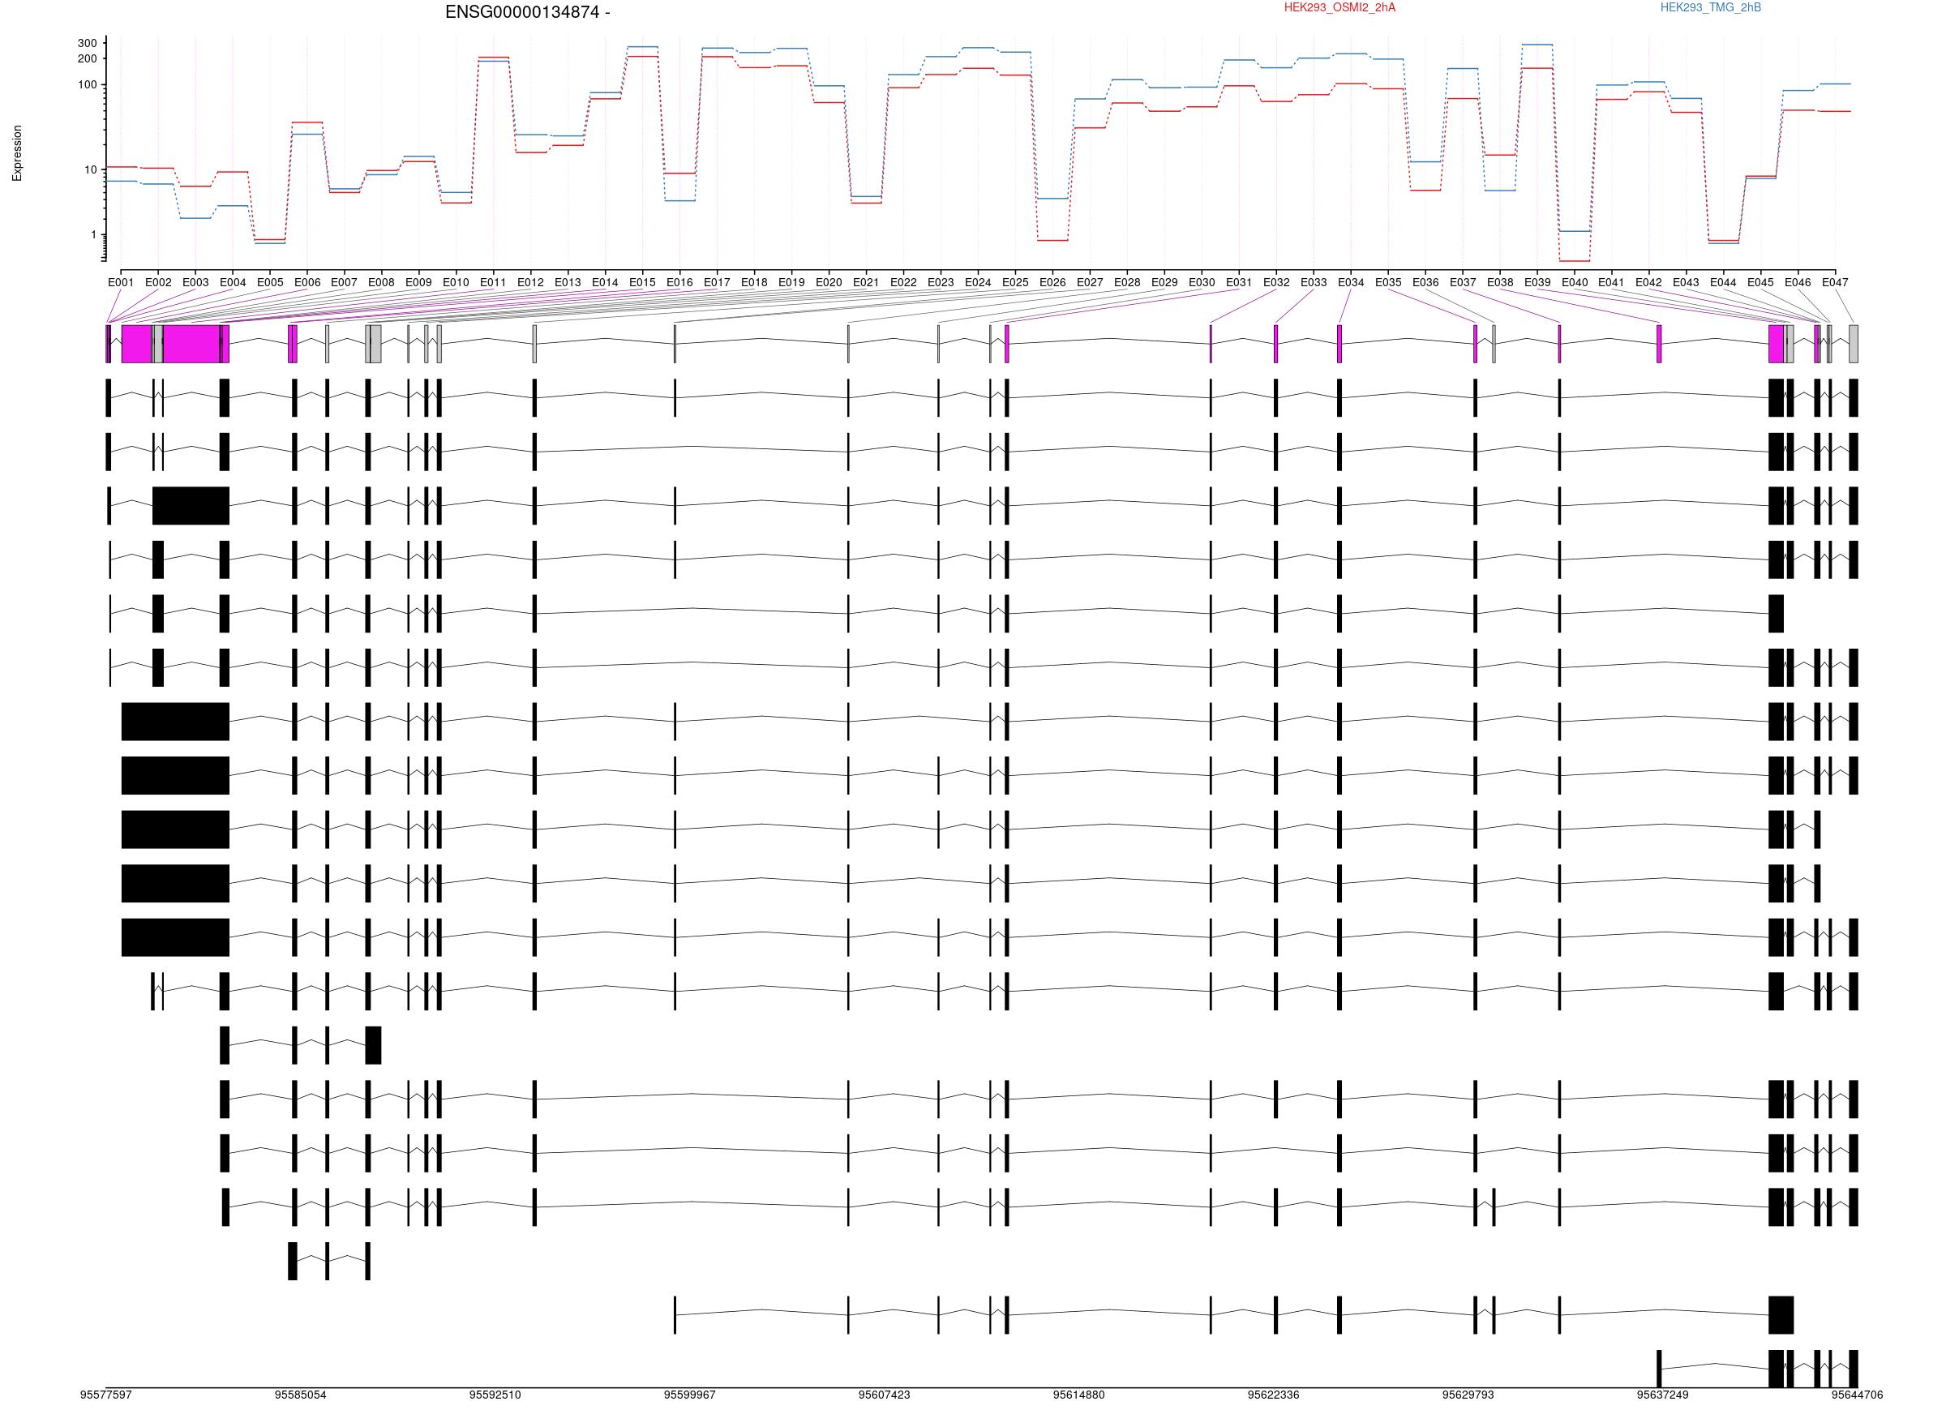Select exon label E012
The width and height of the screenshot is (1946, 1410).
coord(530,282)
